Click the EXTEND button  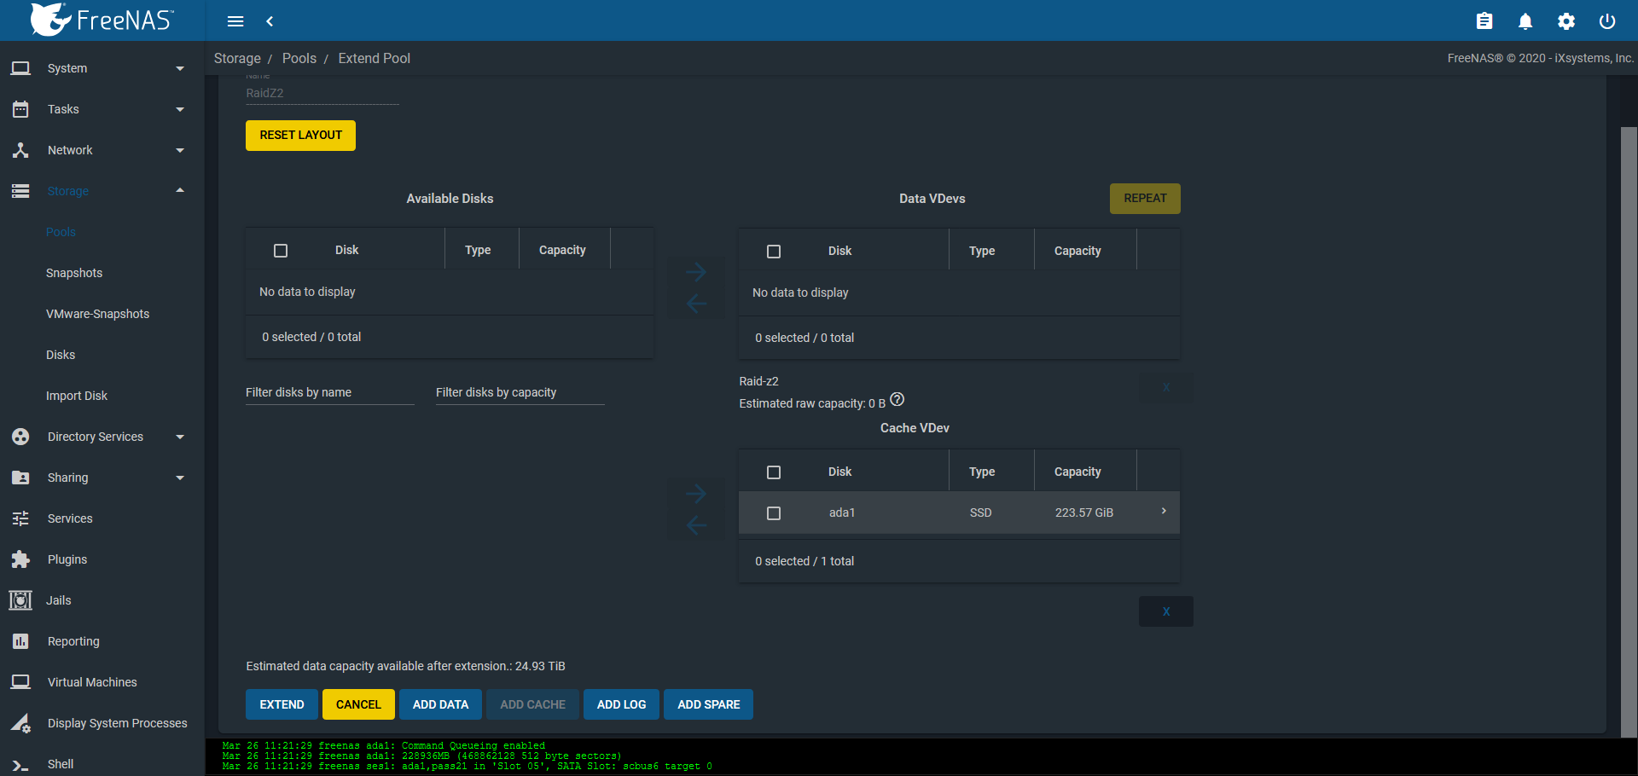click(x=282, y=704)
